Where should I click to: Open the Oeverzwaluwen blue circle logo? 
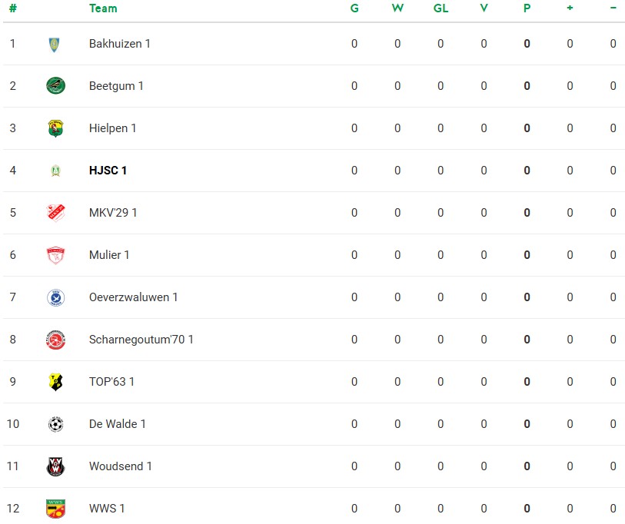[56, 297]
